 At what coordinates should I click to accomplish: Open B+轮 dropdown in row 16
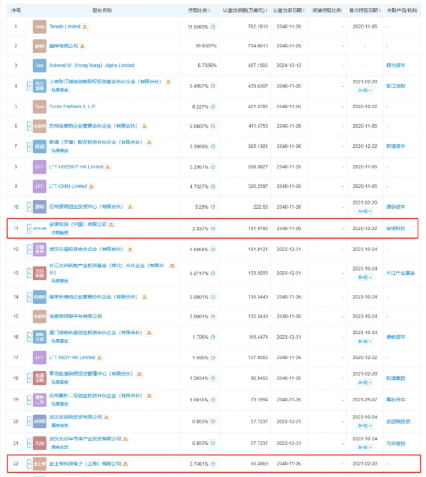(365, 341)
